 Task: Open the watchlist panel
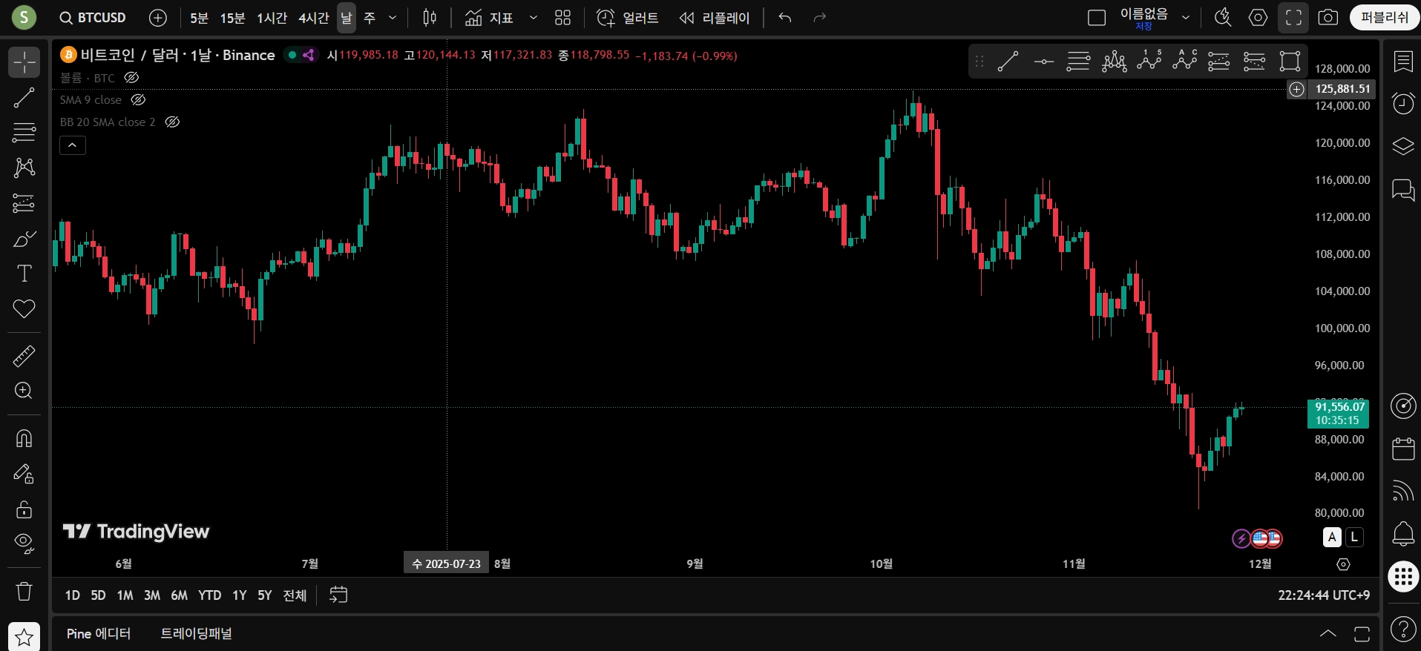[x=1403, y=62]
